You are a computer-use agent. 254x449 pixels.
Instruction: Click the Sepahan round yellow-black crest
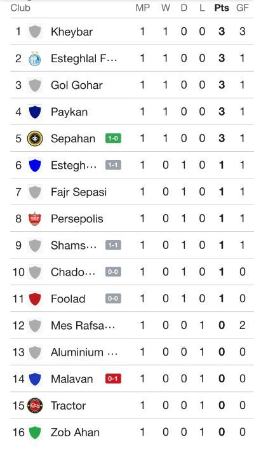35,138
